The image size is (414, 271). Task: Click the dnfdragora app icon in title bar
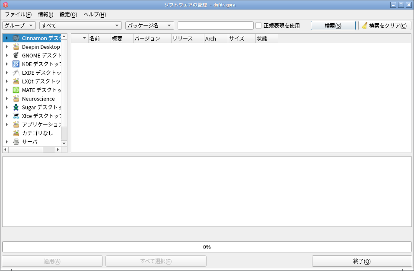pyautogui.click(x=6, y=5)
